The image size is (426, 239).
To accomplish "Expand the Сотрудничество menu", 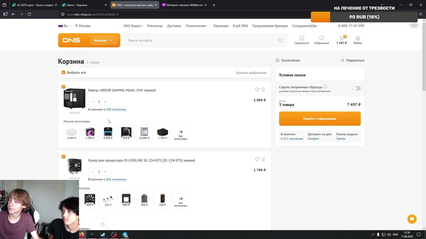I will 306,26.
